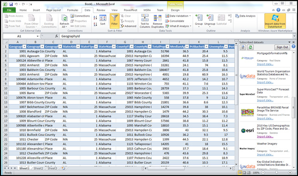Switch to Sheet2 worksheet tab
The height and width of the screenshot is (176, 298).
[38, 168]
